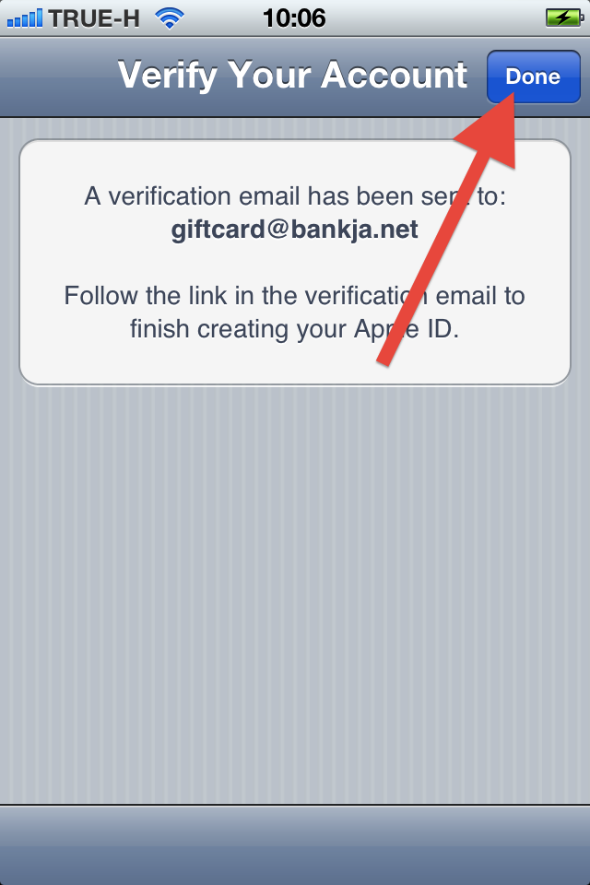Click the 10:06 clock in status bar
The width and height of the screenshot is (590, 885).
294,18
